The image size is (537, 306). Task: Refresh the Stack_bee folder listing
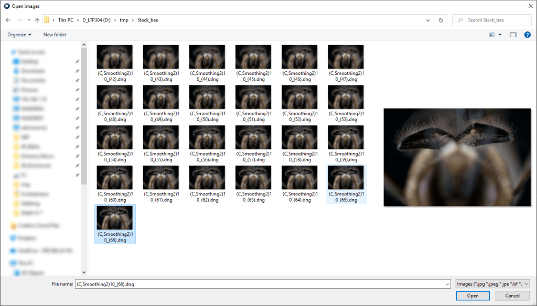click(x=441, y=20)
